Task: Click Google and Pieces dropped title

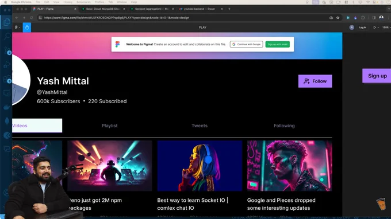Action: click(281, 204)
